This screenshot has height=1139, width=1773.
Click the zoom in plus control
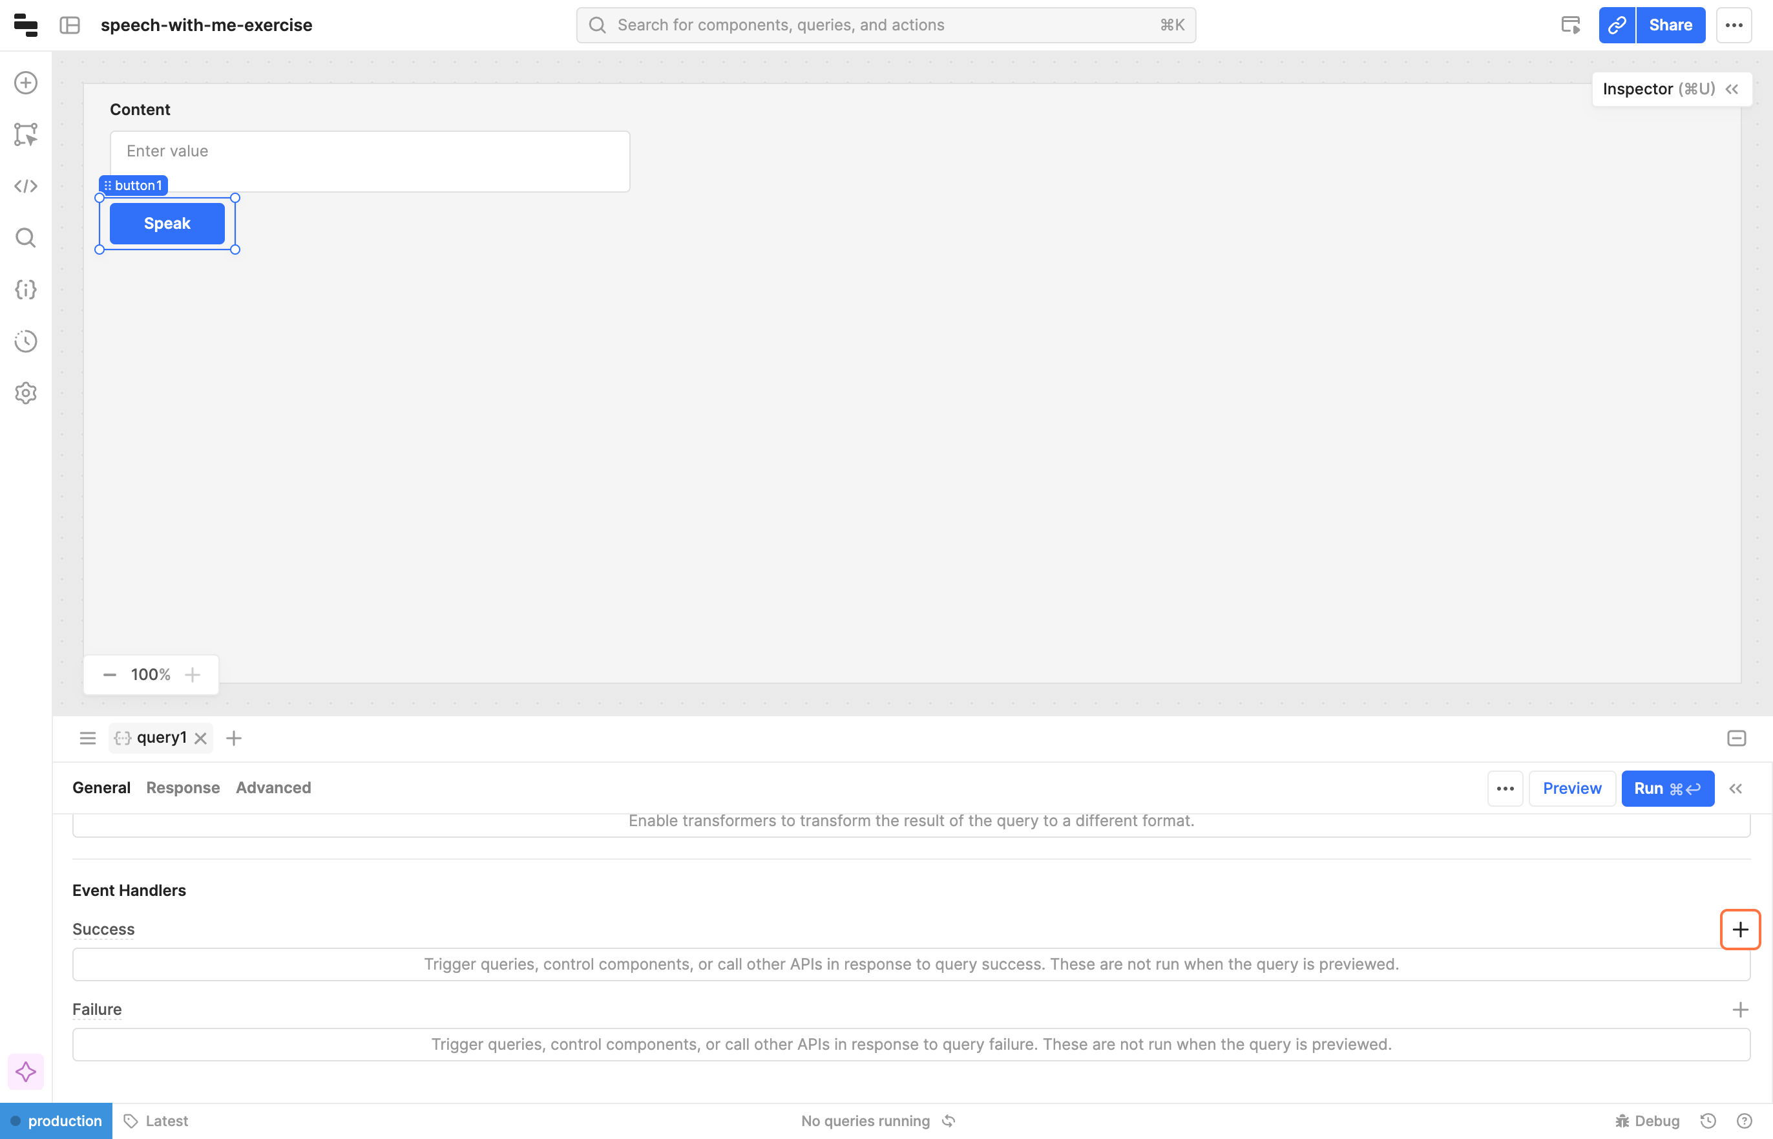[x=192, y=674]
